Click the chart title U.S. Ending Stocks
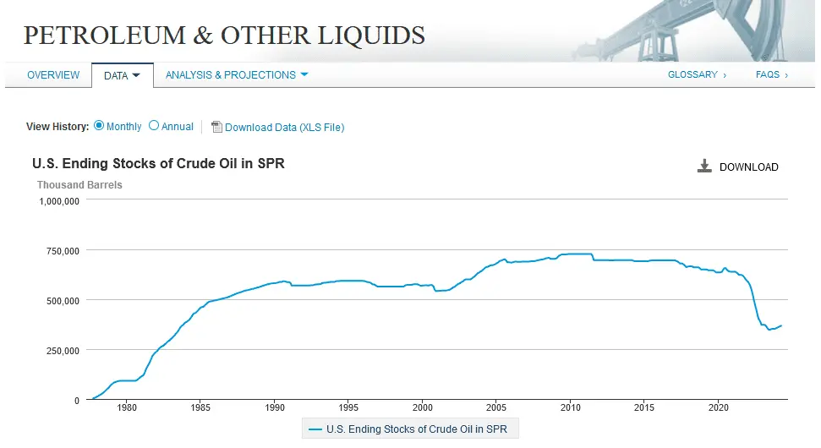821x448 pixels. [x=158, y=164]
